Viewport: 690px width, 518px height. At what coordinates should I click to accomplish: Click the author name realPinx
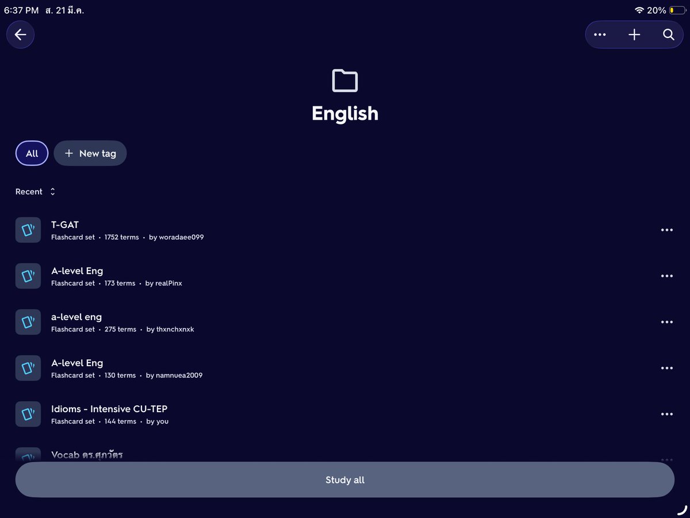click(168, 283)
